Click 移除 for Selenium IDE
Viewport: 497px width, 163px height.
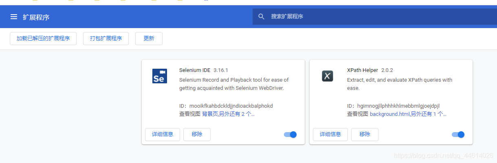click(197, 134)
